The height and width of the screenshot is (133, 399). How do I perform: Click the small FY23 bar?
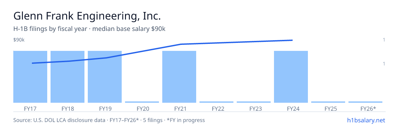[254, 102]
